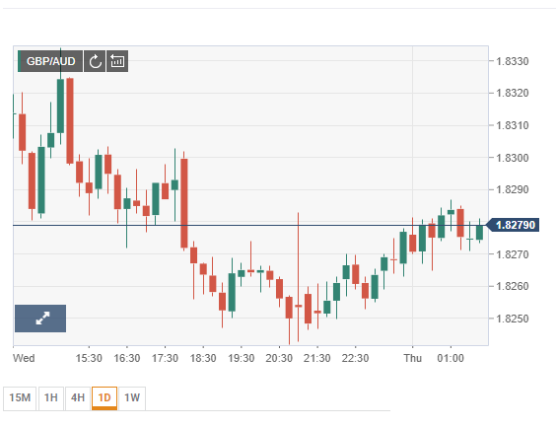This screenshot has width=556, height=427.
Task: Click the 15:30 time axis label
Action: point(89,358)
